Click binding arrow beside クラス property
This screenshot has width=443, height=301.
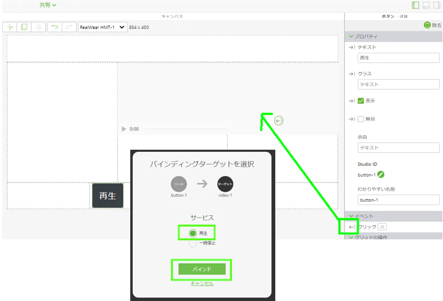click(x=351, y=74)
